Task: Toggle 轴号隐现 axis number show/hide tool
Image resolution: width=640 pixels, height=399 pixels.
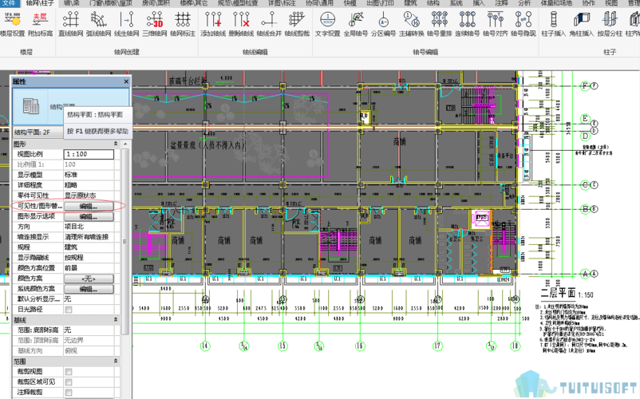Action: coord(523,25)
